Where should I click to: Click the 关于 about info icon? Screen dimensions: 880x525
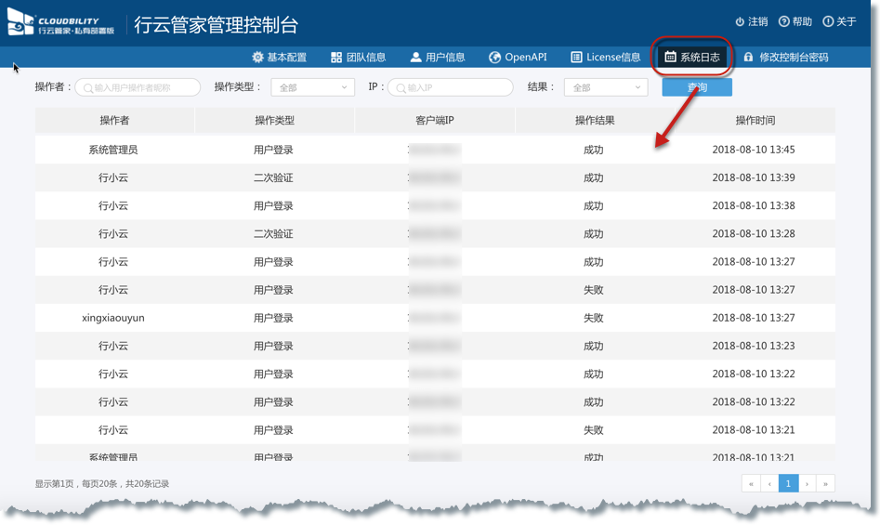[827, 21]
